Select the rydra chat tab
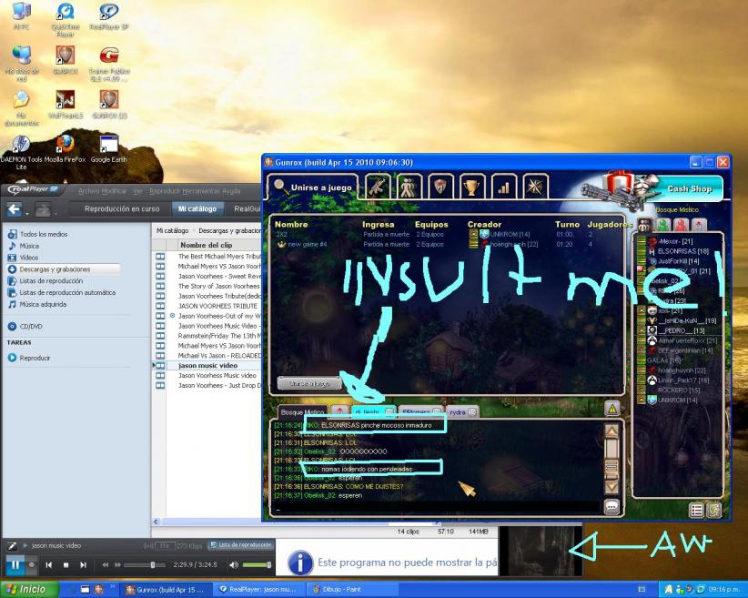 click(x=458, y=412)
